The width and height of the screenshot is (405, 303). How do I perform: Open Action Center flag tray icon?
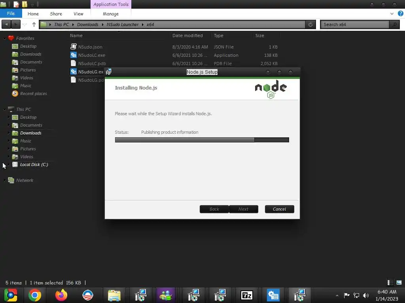click(x=346, y=295)
